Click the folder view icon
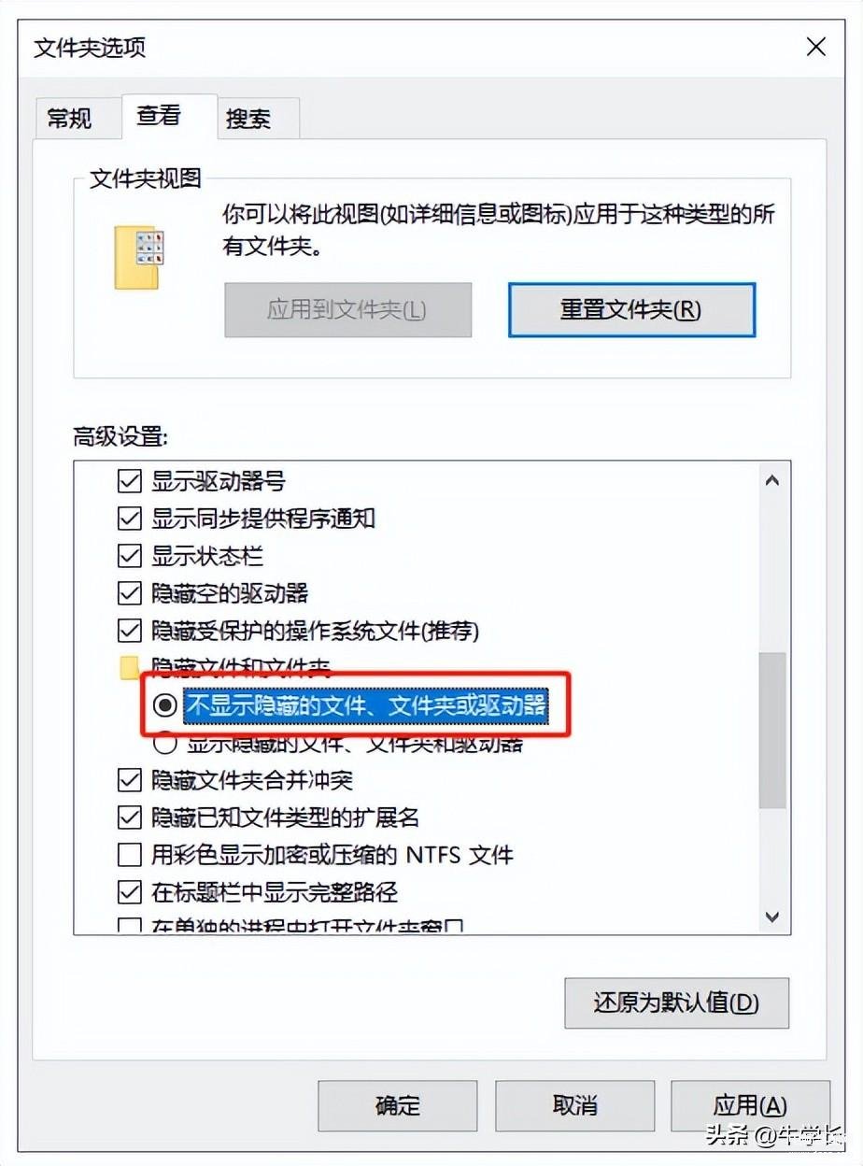Viewport: 863px width, 1166px height. coord(138,257)
